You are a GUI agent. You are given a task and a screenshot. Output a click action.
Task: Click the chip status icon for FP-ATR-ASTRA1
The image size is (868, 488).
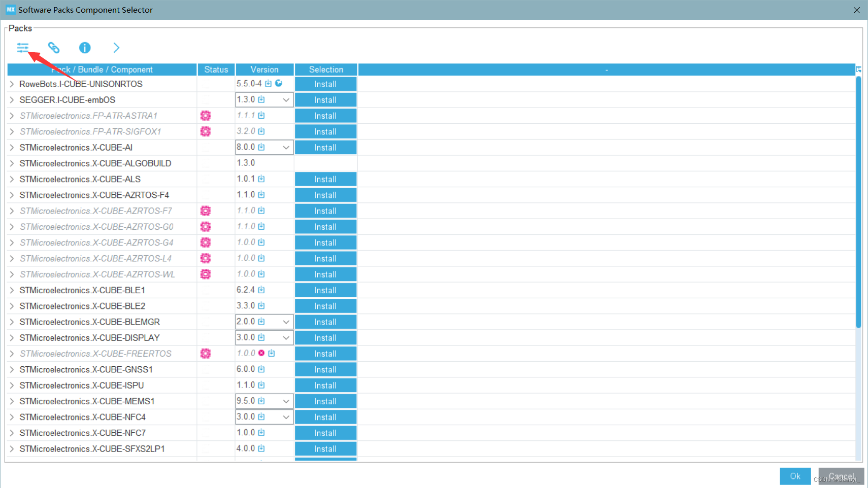(206, 116)
